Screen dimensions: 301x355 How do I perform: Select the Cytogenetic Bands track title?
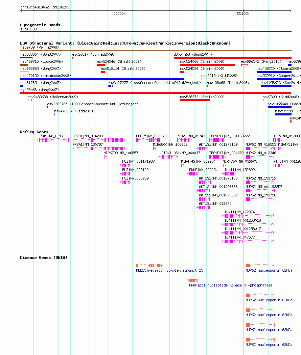(x=40, y=25)
